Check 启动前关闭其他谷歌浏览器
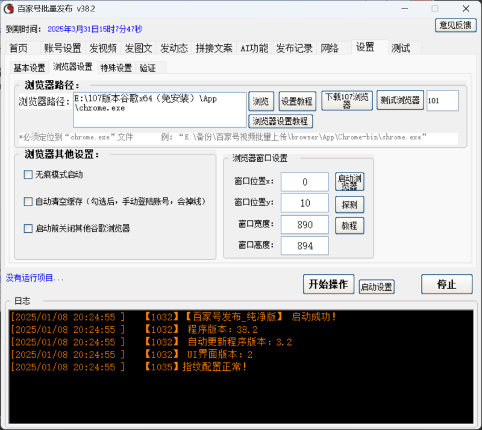482x430 pixels. (27, 228)
